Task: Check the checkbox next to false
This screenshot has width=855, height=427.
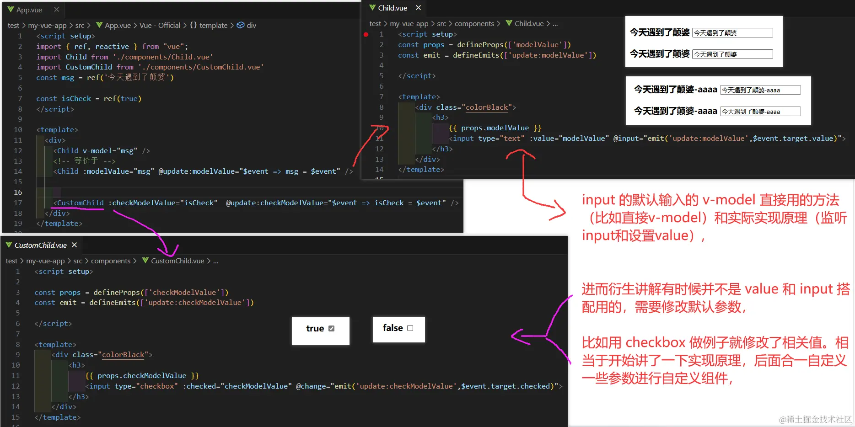Action: [x=410, y=328]
